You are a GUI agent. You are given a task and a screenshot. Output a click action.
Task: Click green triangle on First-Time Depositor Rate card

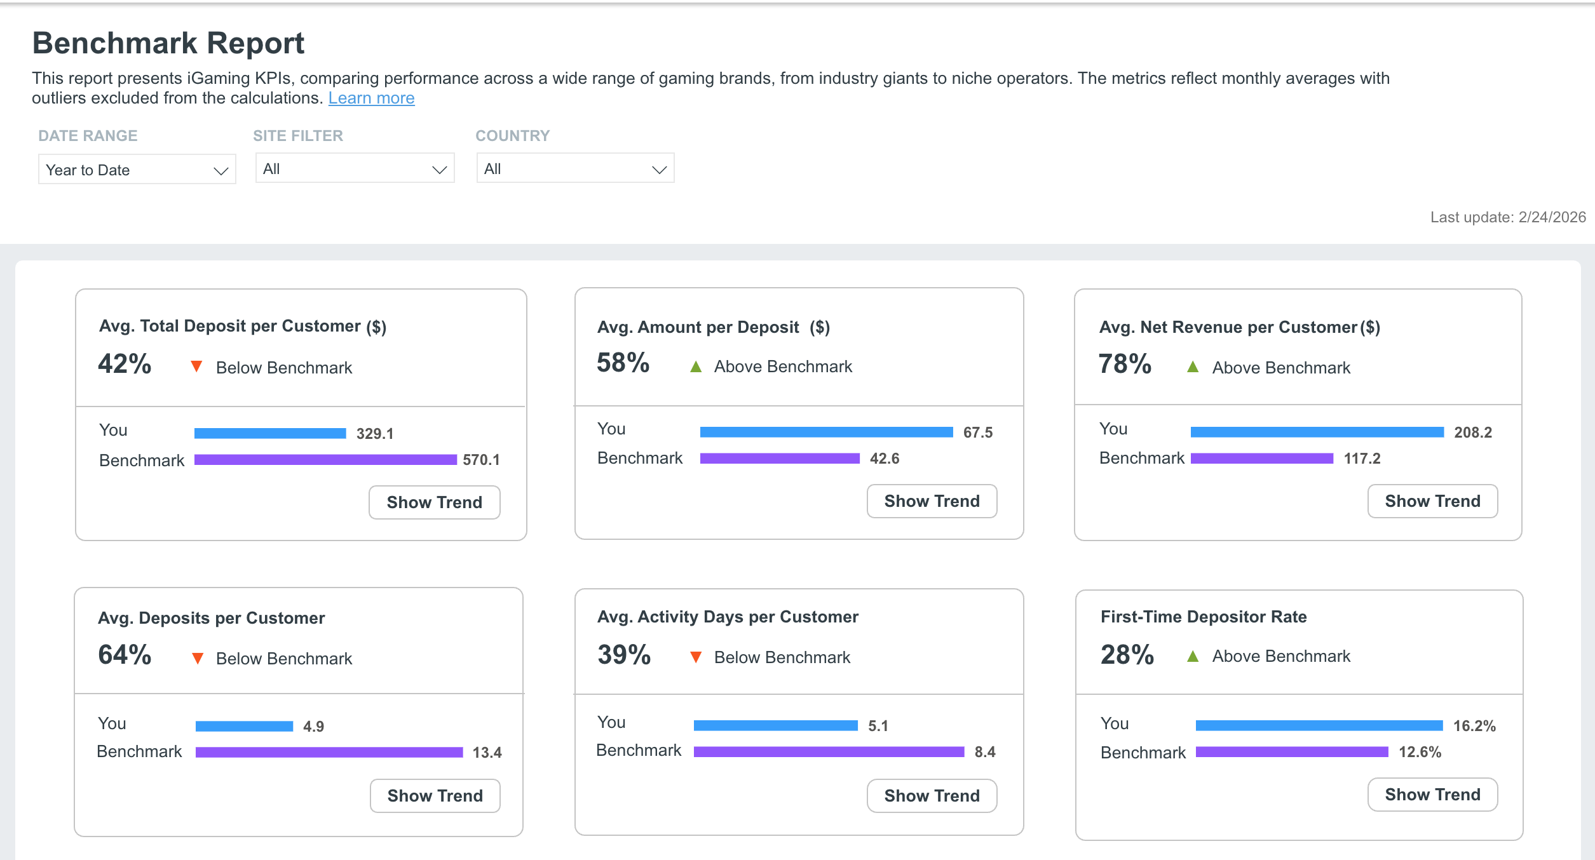pyautogui.click(x=1193, y=656)
